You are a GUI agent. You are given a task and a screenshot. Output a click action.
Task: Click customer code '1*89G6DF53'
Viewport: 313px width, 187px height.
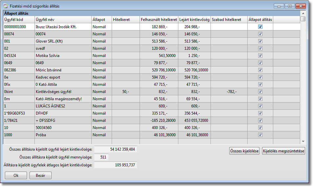click(x=19, y=113)
